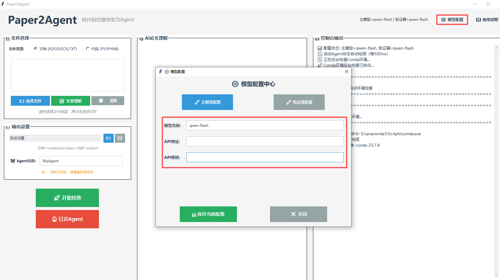
Task: Focus the 模型名称 input field
Action: pos(265,126)
